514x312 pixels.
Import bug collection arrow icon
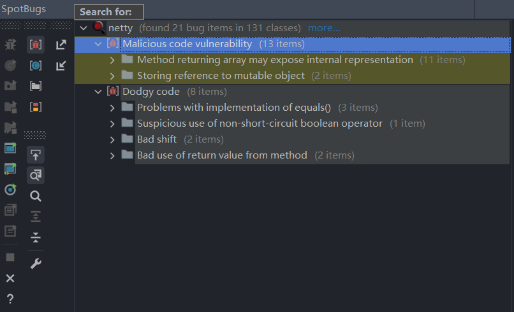point(61,65)
